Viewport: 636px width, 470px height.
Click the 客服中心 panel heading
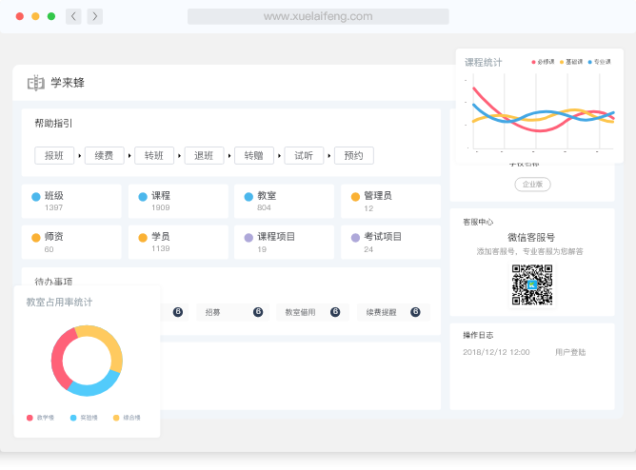click(478, 222)
